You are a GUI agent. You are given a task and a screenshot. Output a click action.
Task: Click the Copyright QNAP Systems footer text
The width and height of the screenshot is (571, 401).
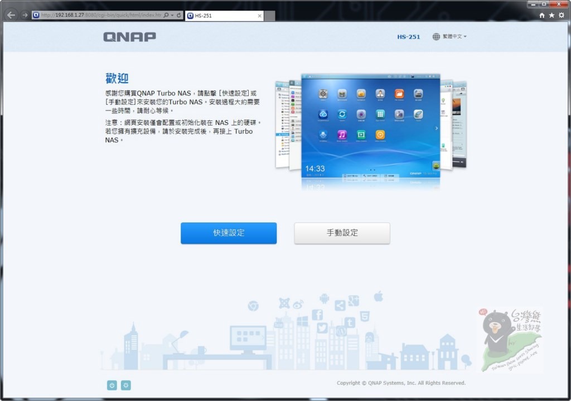pos(401,383)
